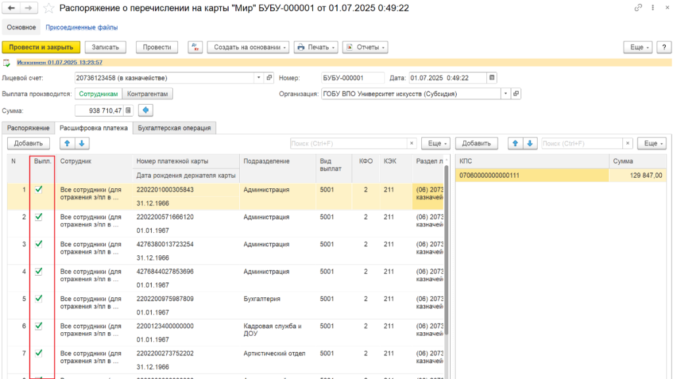Move employee row down arrow
The width and height of the screenshot is (673, 379).
coord(82,143)
